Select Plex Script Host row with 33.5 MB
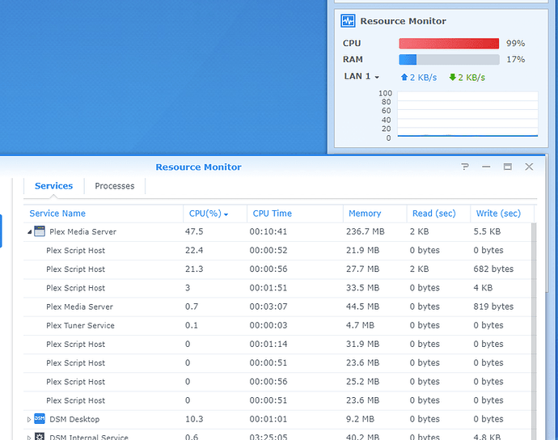This screenshot has height=440, width=558. pyautogui.click(x=277, y=288)
